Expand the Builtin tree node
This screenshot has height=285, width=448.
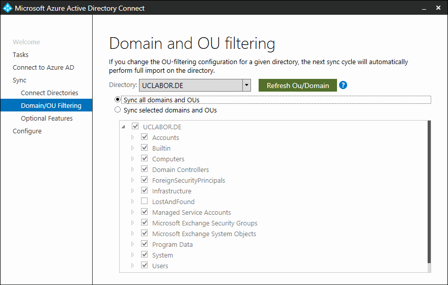click(x=132, y=148)
